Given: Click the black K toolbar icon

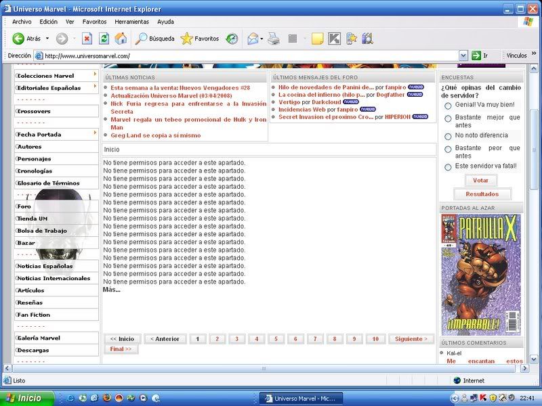Looking at the screenshot, I should (x=334, y=39).
